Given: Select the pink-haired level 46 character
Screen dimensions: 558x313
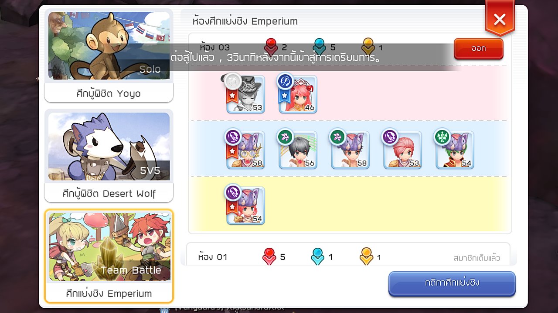Looking at the screenshot, I should point(298,94).
